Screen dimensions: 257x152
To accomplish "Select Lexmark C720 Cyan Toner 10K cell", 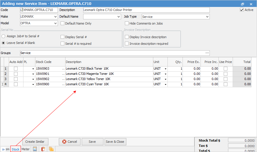I will click(x=109, y=84).
